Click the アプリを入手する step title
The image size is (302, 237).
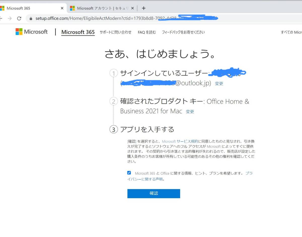pos(147,129)
